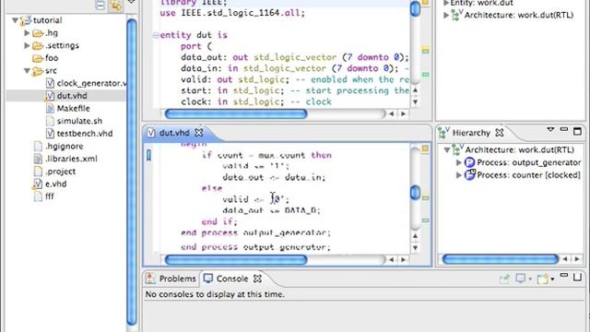
Task: Select simulate.sh file
Action: click(x=79, y=121)
